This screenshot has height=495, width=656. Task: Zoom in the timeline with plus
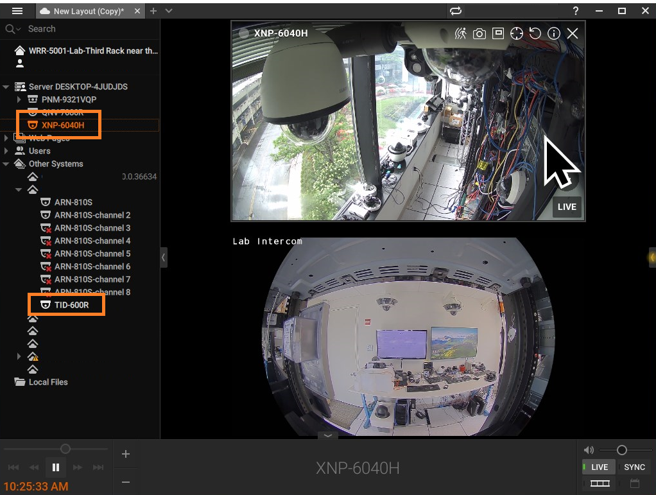pyautogui.click(x=126, y=454)
